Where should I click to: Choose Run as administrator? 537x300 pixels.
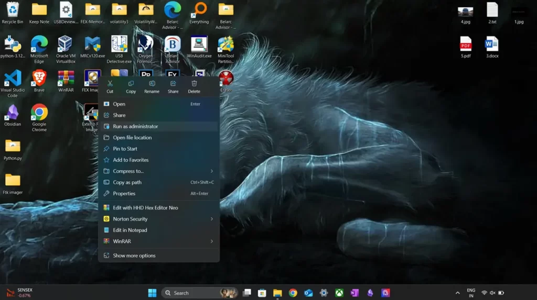135,126
